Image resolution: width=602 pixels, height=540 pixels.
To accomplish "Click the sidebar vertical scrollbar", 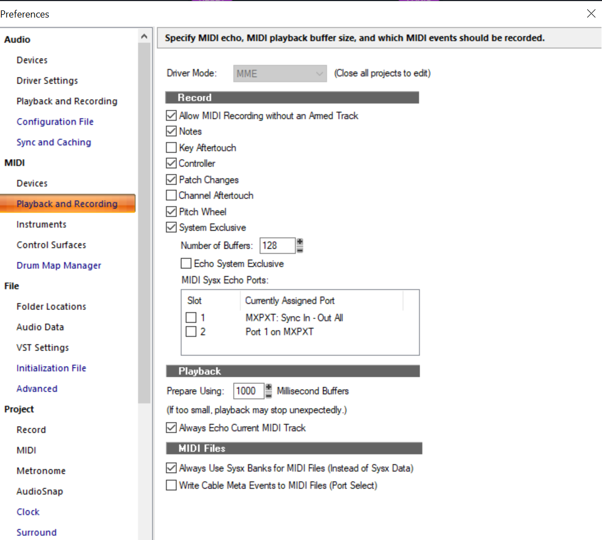I will [x=145, y=222].
